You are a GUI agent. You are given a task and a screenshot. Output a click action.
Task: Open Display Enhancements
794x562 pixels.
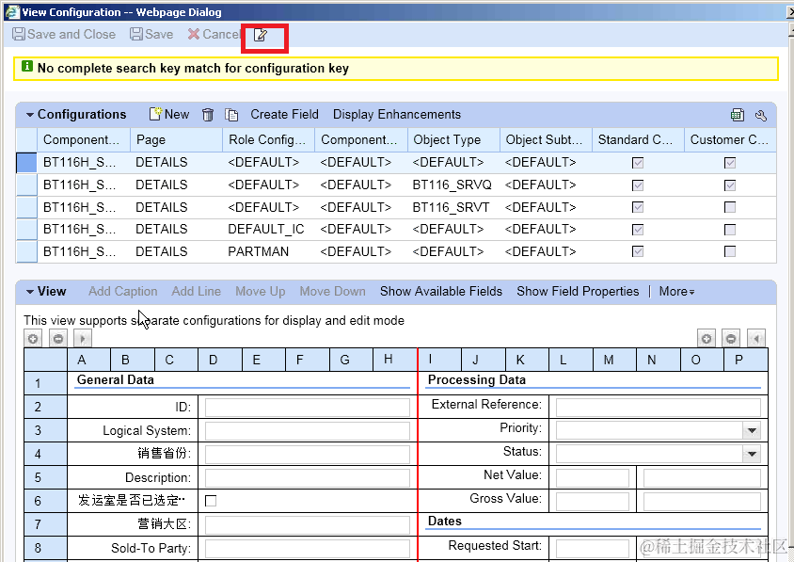pos(396,115)
